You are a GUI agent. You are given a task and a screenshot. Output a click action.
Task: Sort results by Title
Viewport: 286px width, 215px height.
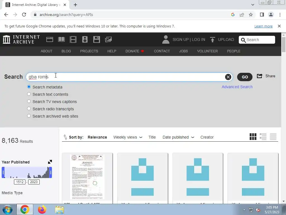tap(152, 137)
